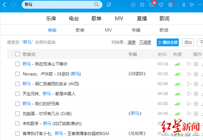Check the box for 都是中国人
This screenshot has height=140, width=203.
(17, 94)
